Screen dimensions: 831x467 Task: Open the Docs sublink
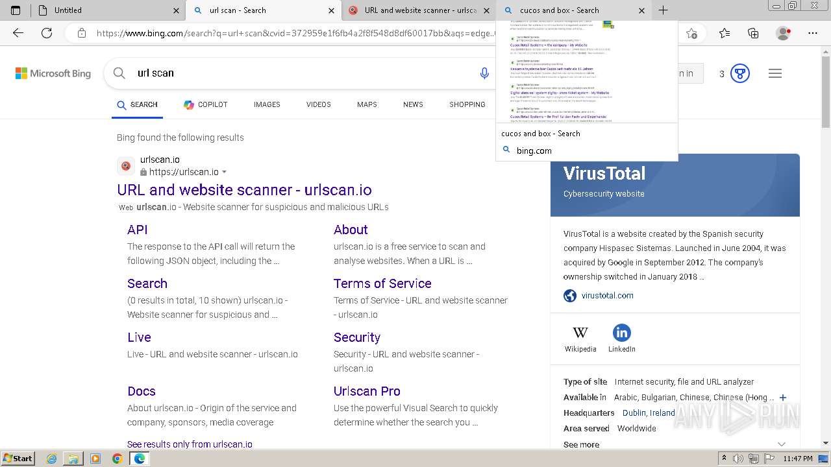click(x=142, y=391)
